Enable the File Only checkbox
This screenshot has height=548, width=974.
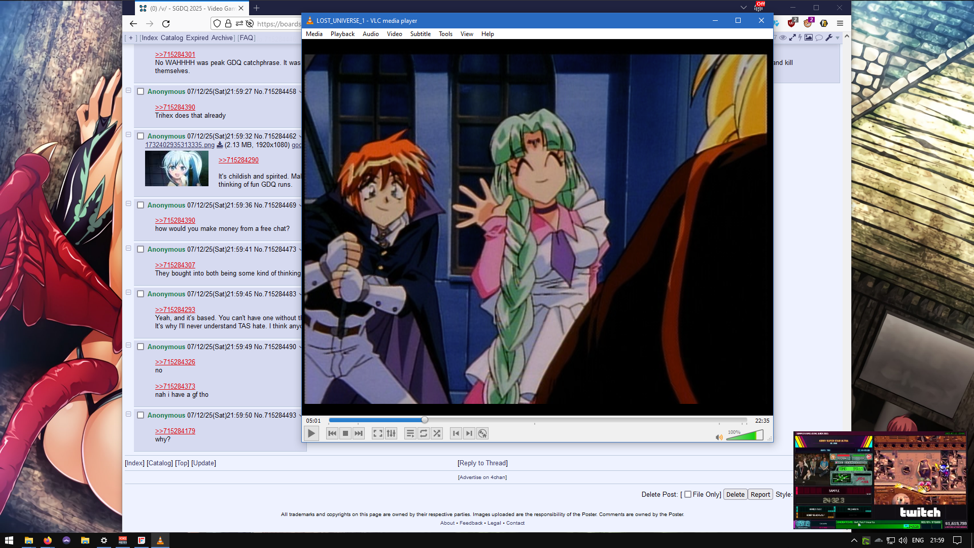point(688,494)
